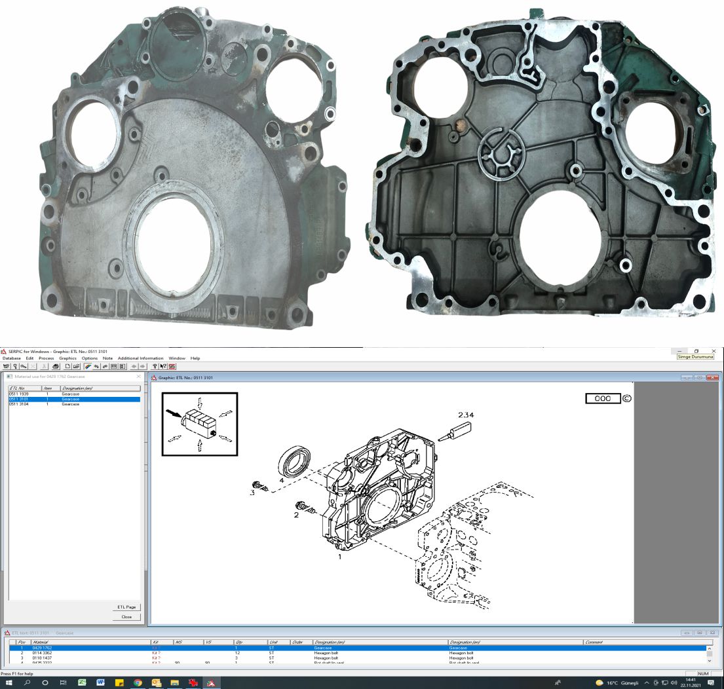Image resolution: width=724 pixels, height=689 pixels.
Task: Click gearcase part number 1 in diagram
Action: pos(340,557)
